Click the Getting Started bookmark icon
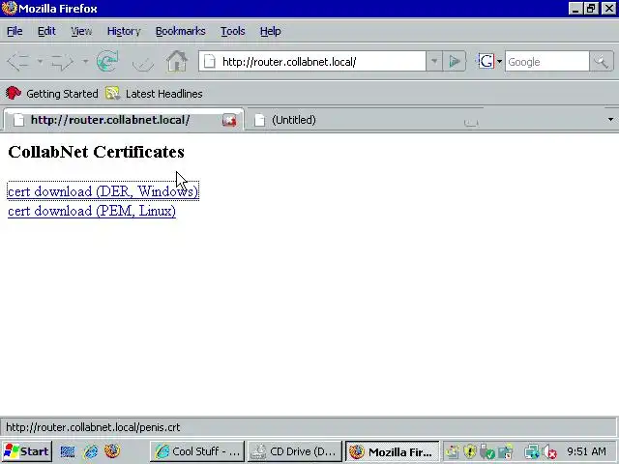 pyautogui.click(x=14, y=93)
